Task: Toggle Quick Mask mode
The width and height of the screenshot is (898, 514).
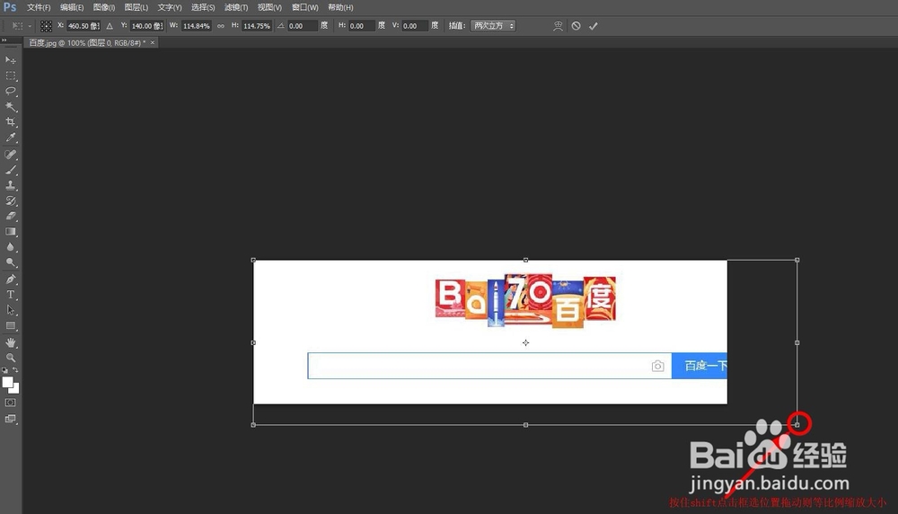Action: (10, 403)
